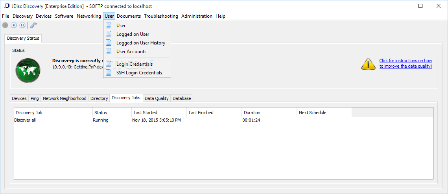Select the Discovery Jobs tab
This screenshot has height=194, width=448.
[126, 98]
